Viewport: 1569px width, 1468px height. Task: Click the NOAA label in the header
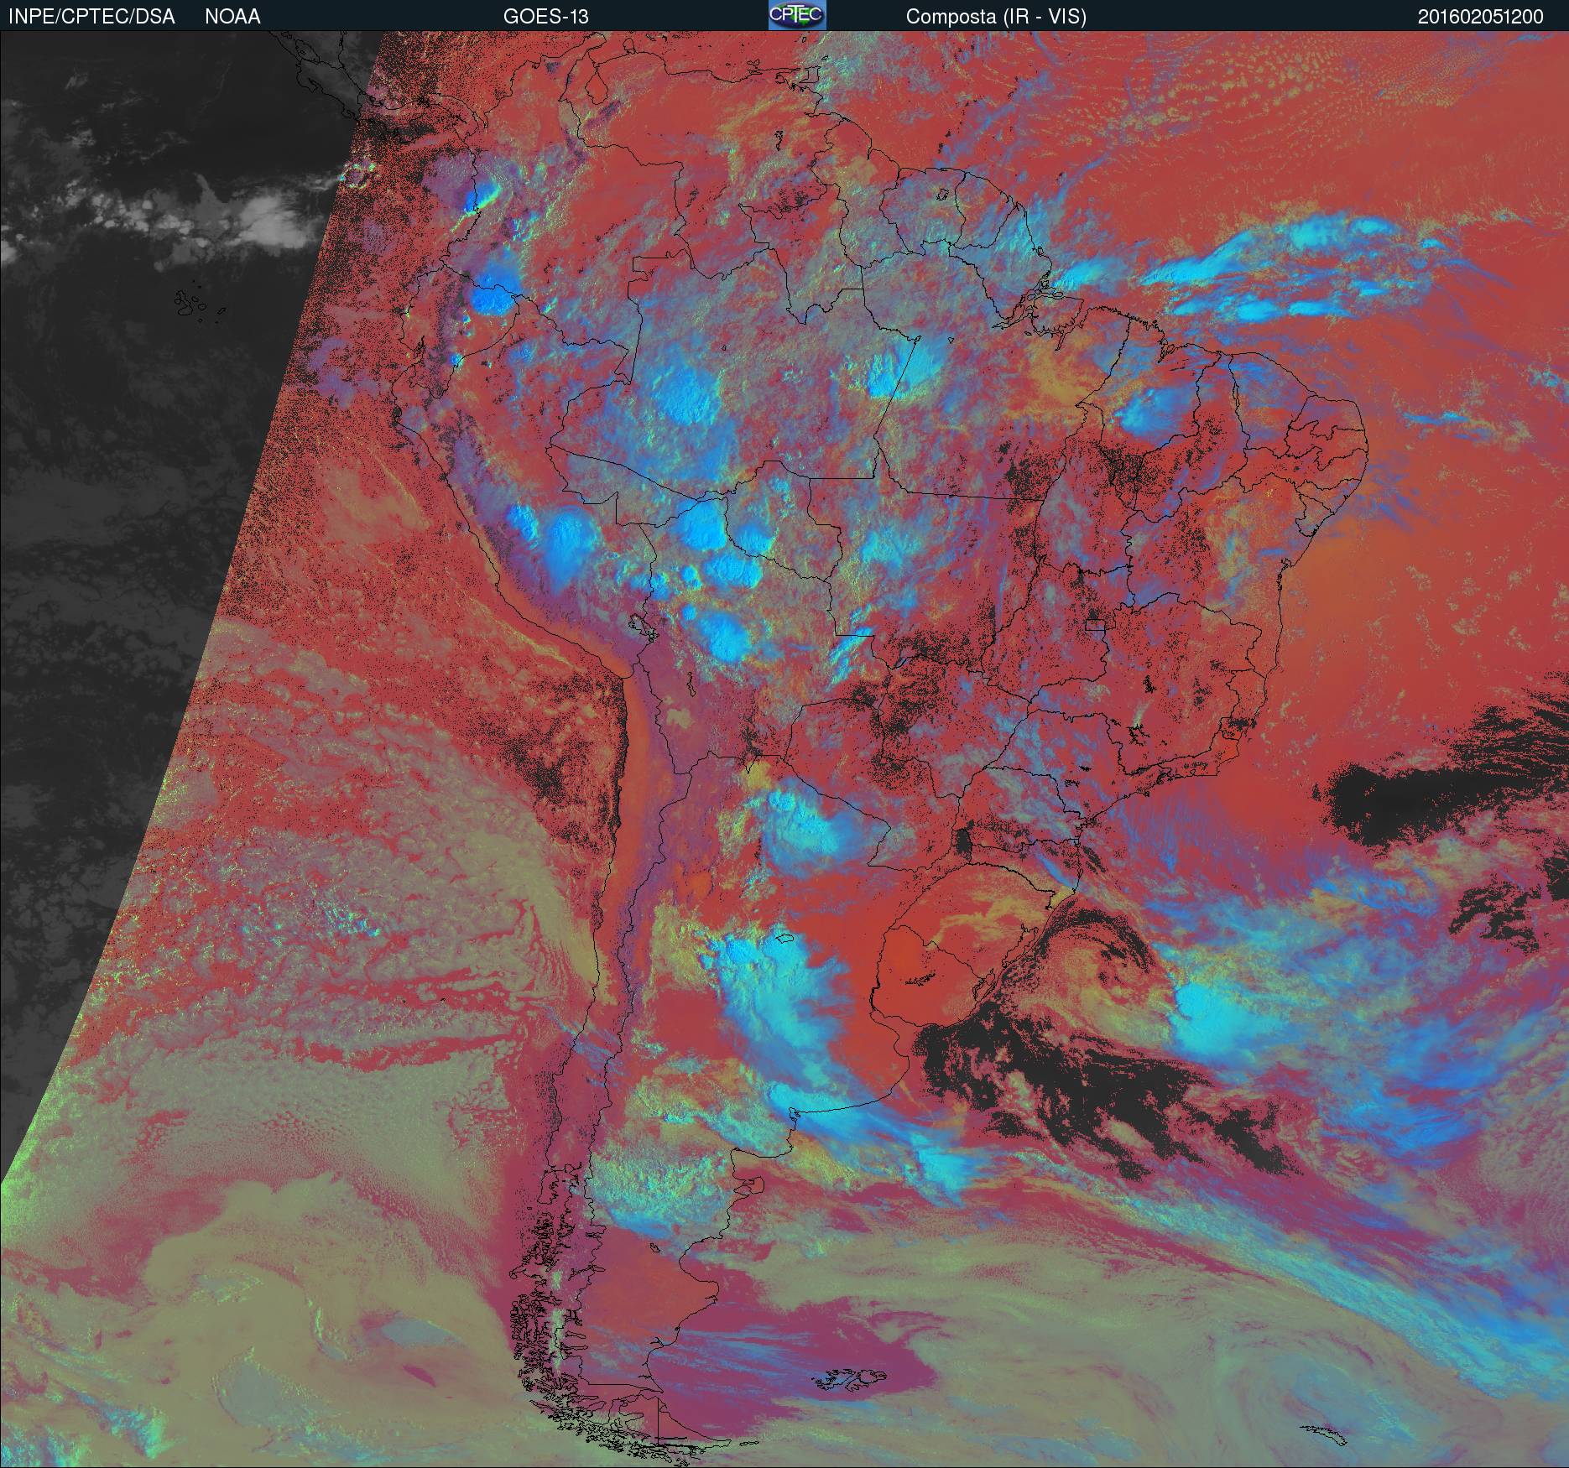click(x=232, y=17)
